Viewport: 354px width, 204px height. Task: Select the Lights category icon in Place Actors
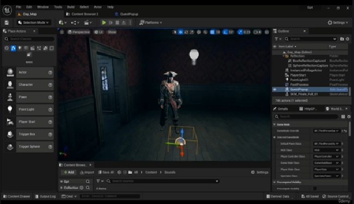tap(20, 48)
